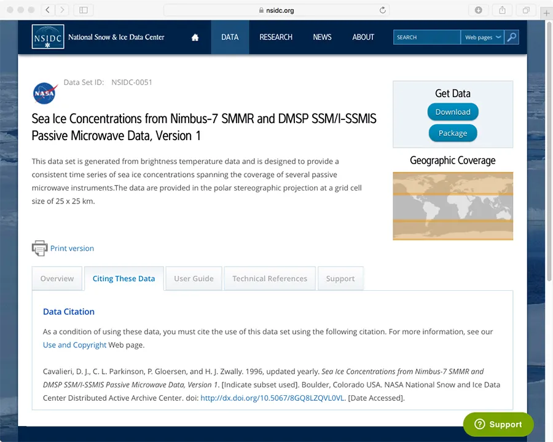The image size is (553, 442).
Task: Open the Use and Copyright link
Action: (x=74, y=345)
